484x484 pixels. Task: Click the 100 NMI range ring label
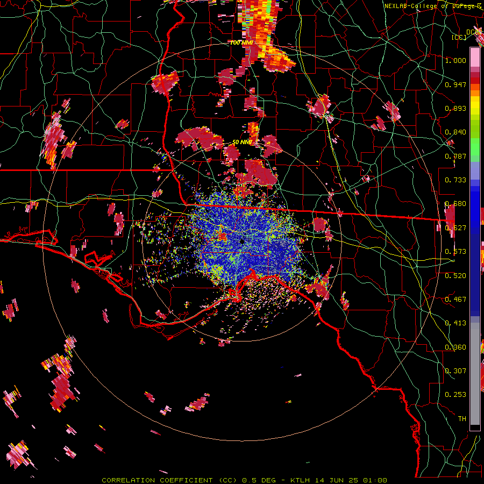click(241, 42)
